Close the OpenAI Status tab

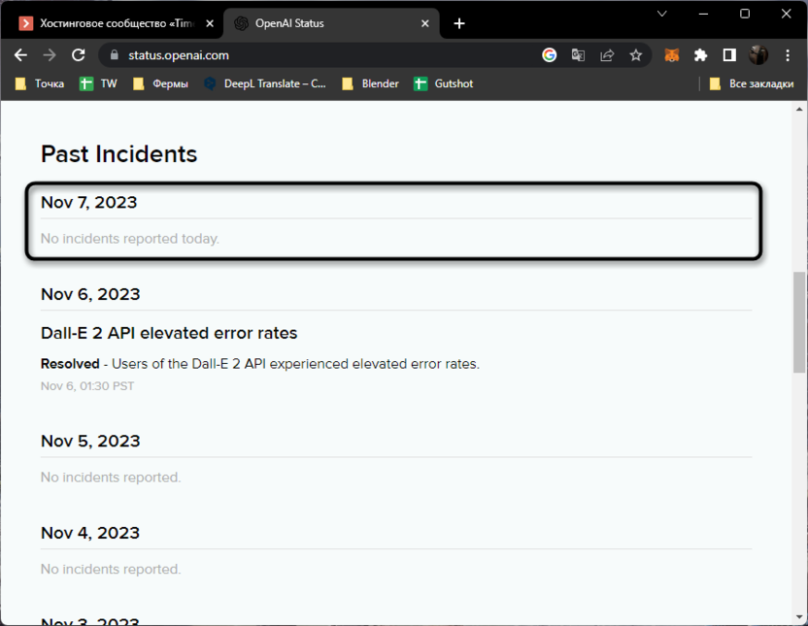(x=425, y=23)
